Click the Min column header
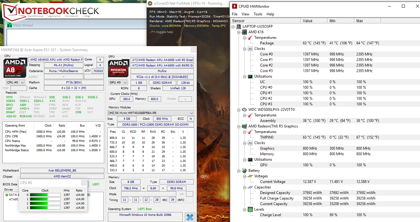 340,21
